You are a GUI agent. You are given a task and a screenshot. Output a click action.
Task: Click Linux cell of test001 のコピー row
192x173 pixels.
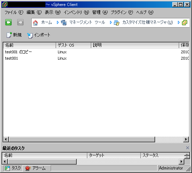coord(62,52)
